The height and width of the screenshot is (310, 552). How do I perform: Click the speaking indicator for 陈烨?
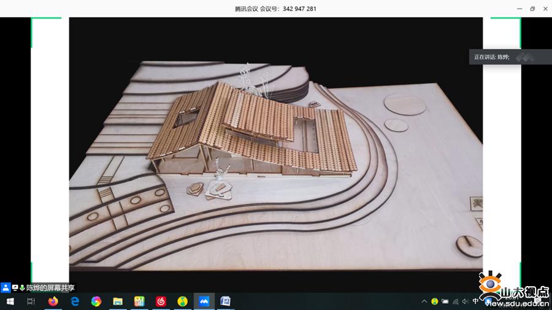(492, 57)
